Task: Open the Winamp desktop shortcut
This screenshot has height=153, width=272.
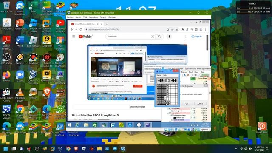Action: (x=20, y=59)
